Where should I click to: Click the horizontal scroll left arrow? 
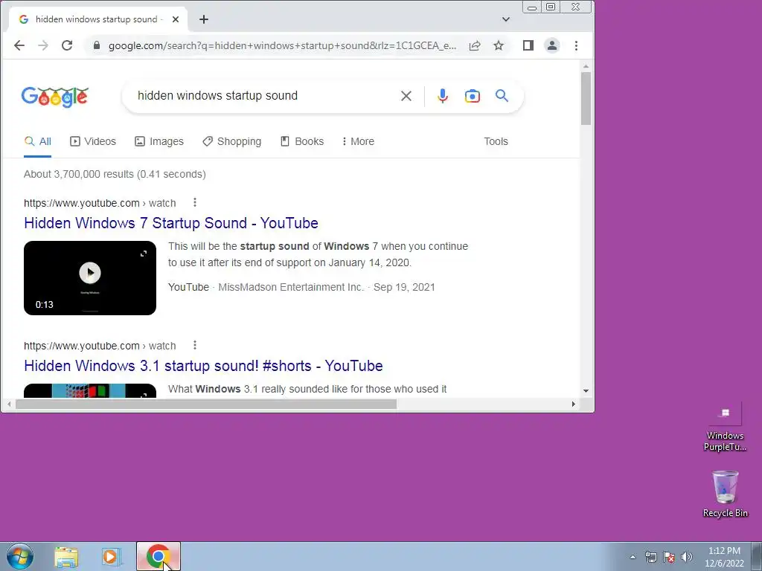click(9, 404)
